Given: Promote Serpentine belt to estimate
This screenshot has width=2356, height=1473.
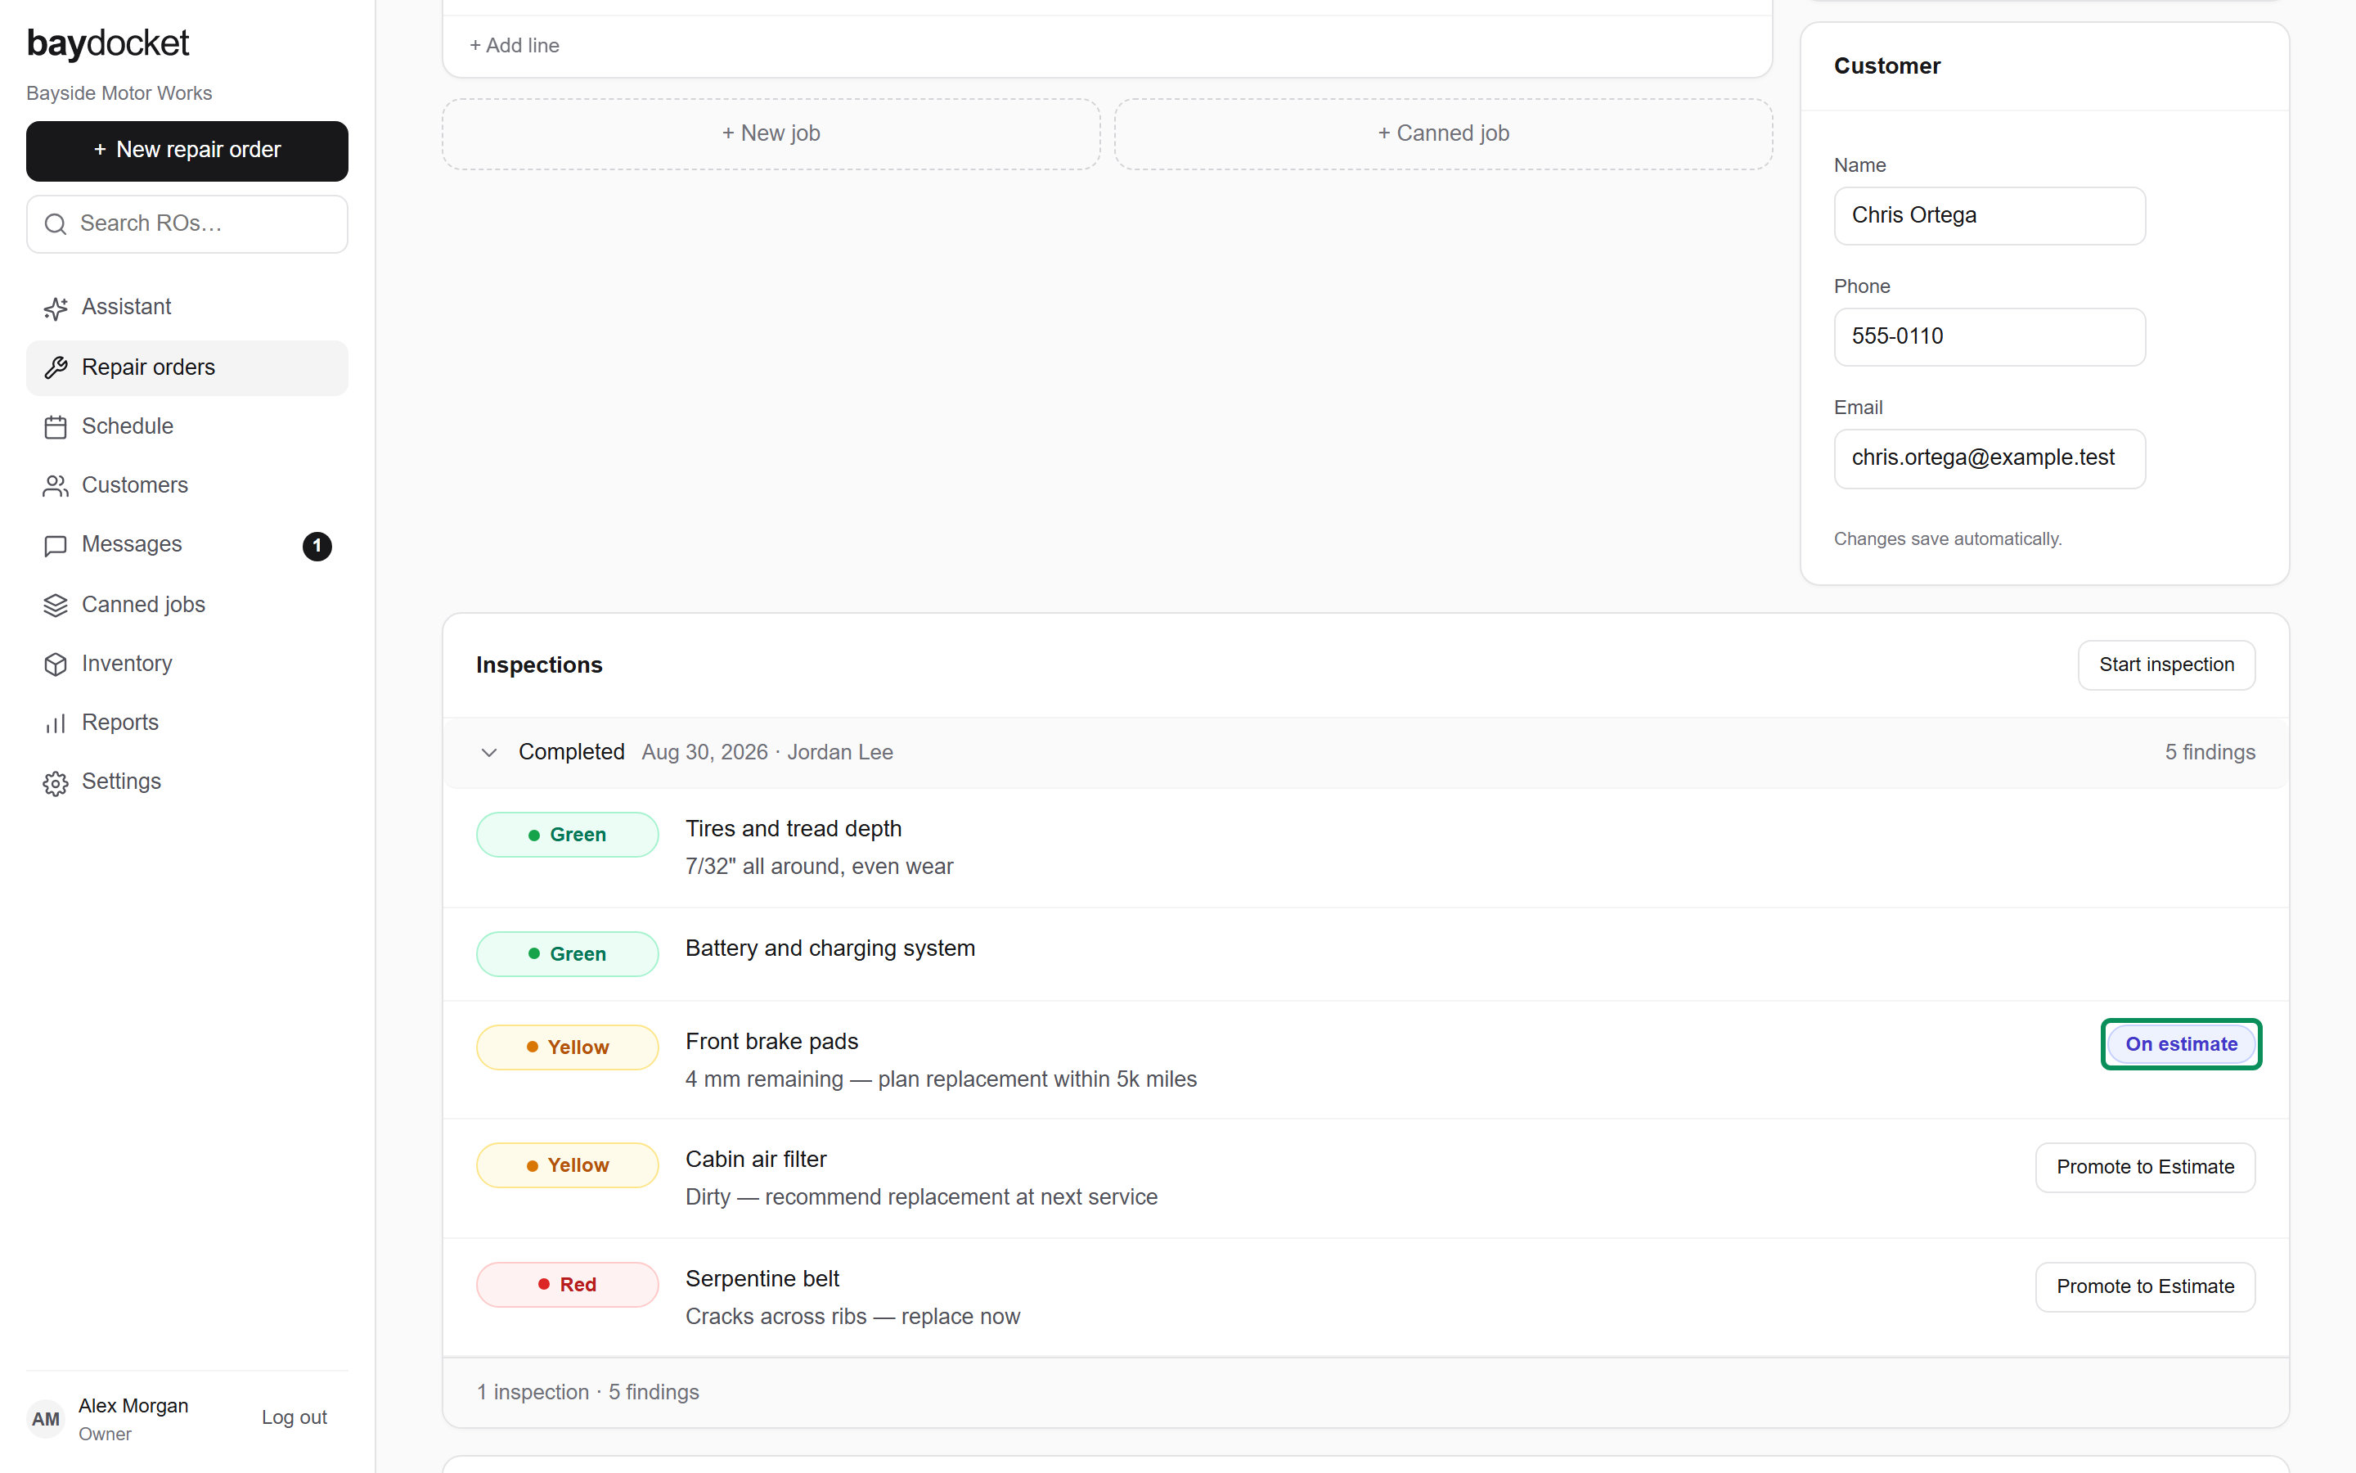Looking at the screenshot, I should (2145, 1287).
